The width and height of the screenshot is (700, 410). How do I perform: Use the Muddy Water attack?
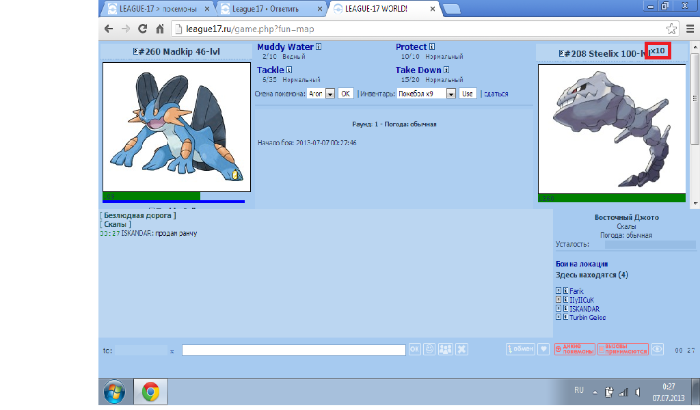point(285,47)
